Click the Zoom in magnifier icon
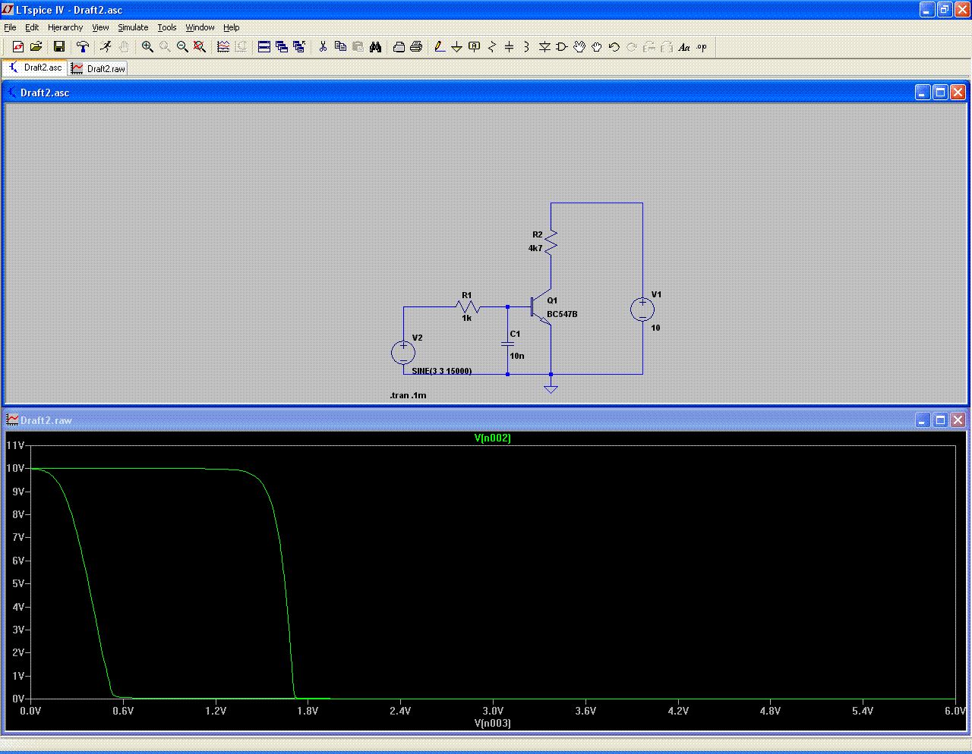The width and height of the screenshot is (972, 754). (147, 47)
